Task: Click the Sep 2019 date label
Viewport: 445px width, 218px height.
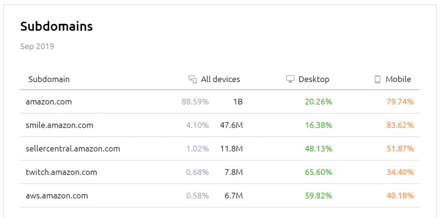Action: pyautogui.click(x=37, y=46)
